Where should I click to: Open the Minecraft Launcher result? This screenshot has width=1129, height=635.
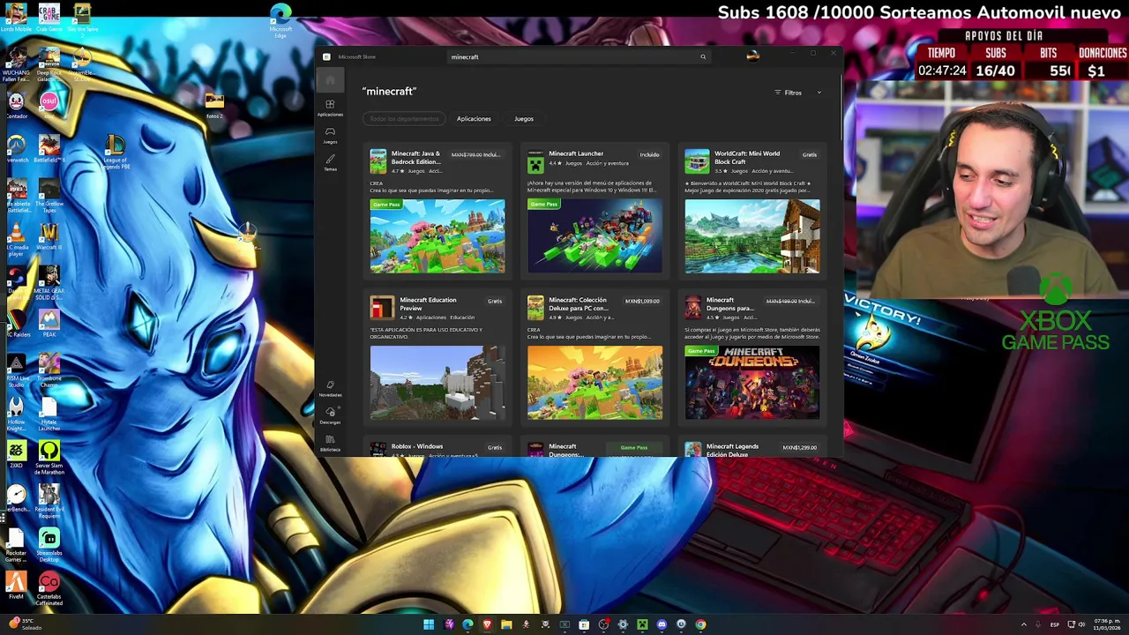[594, 211]
